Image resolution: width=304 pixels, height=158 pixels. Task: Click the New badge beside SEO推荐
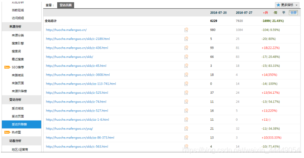click(7, 67)
